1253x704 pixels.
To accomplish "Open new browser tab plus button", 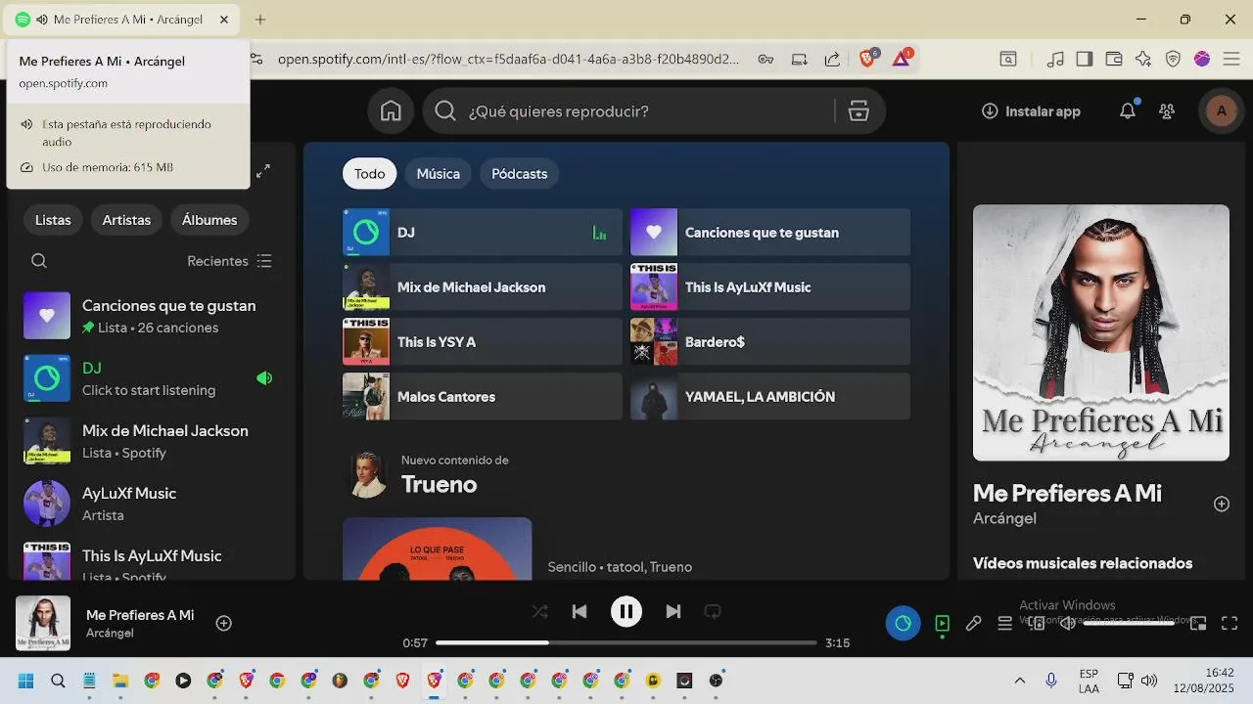I will coord(260,20).
